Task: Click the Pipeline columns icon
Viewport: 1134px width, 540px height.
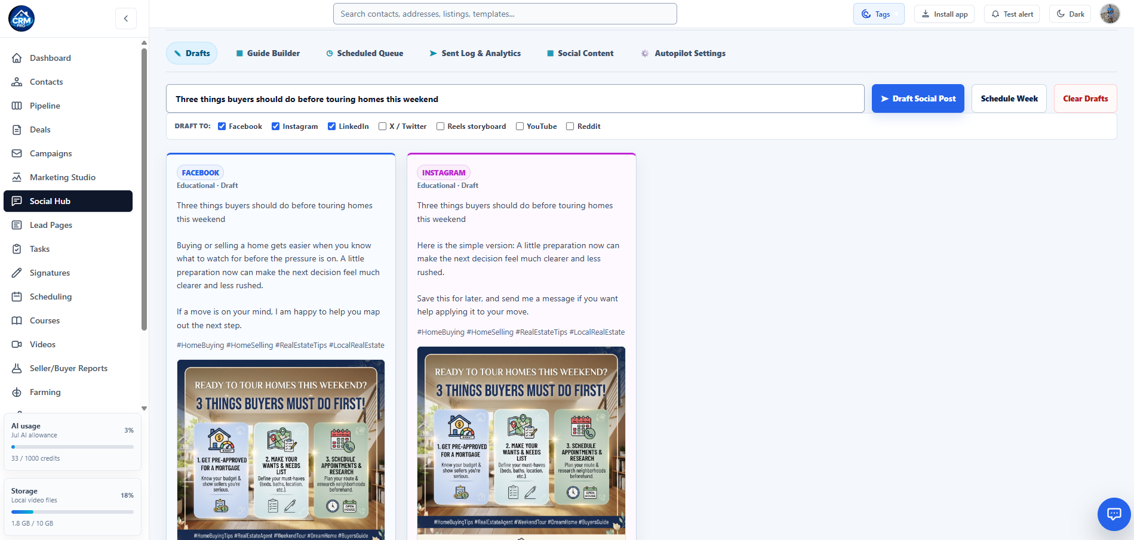Action: click(17, 106)
